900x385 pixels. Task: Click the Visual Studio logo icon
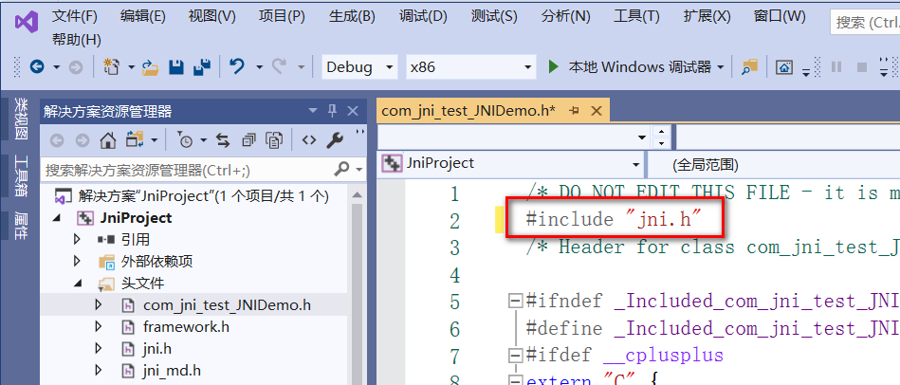[27, 23]
